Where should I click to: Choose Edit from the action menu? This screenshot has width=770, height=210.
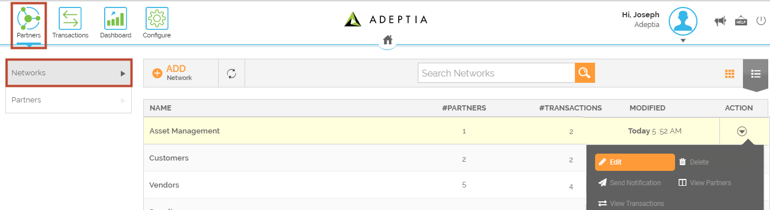(635, 162)
